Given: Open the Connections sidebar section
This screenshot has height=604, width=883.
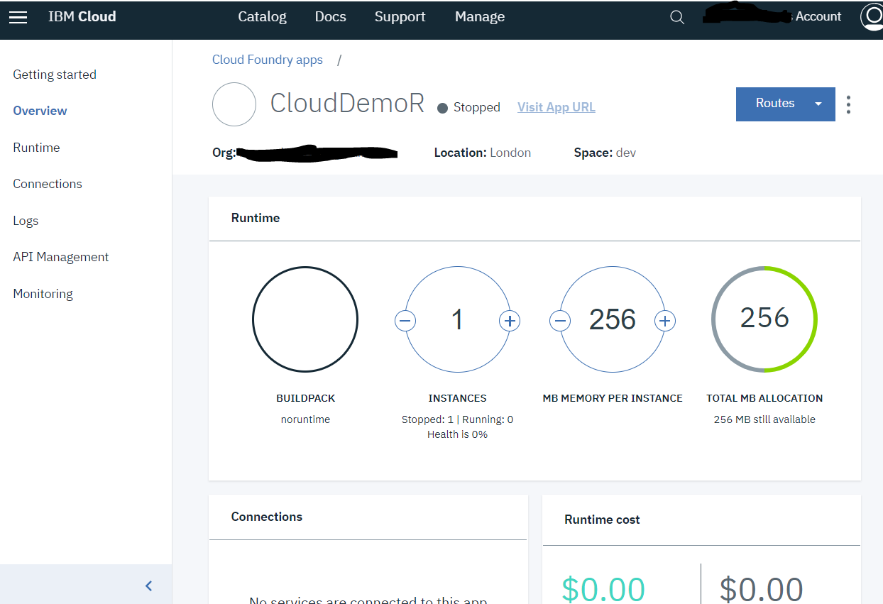Looking at the screenshot, I should [48, 184].
